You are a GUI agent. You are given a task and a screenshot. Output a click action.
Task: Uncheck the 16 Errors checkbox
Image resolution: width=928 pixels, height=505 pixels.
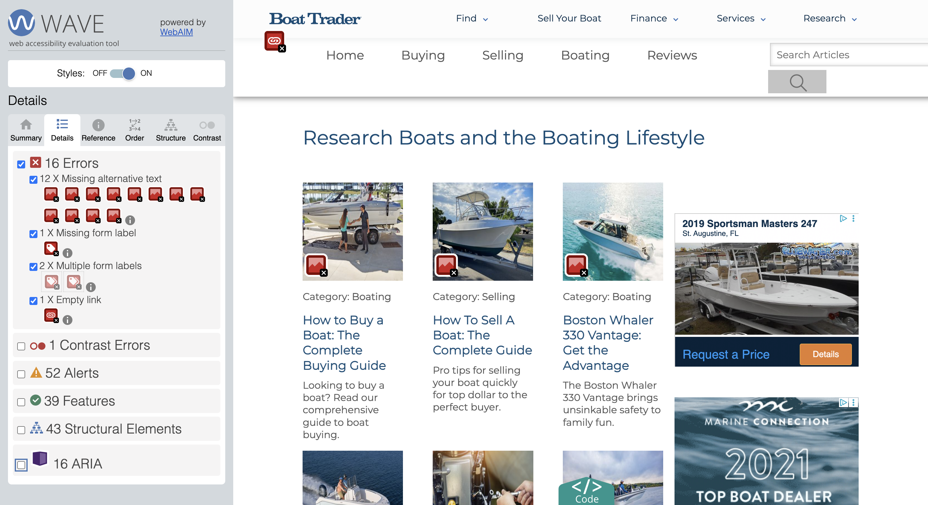pyautogui.click(x=21, y=164)
